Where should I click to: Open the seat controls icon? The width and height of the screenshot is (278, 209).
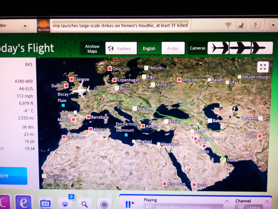tap(241, 25)
